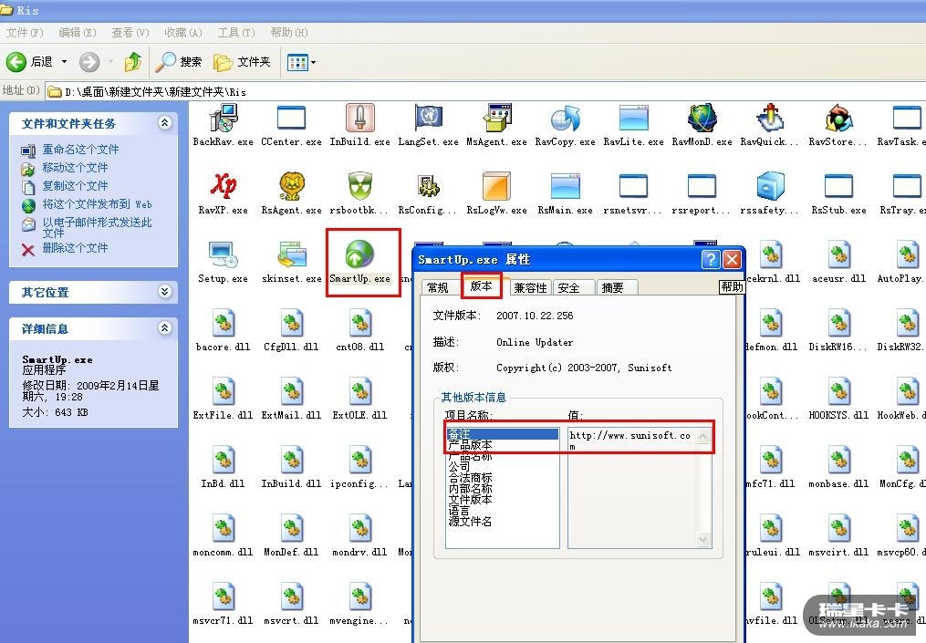Select the HOOKSYS.dll file
Screen dimensions: 926x643
pyautogui.click(x=838, y=391)
